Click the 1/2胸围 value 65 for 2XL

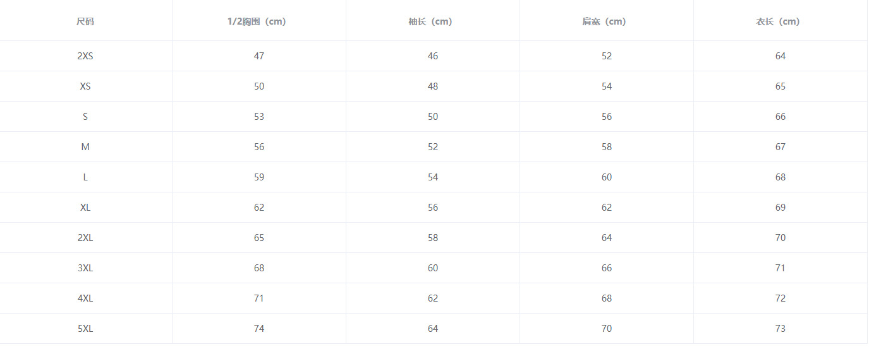click(x=259, y=238)
